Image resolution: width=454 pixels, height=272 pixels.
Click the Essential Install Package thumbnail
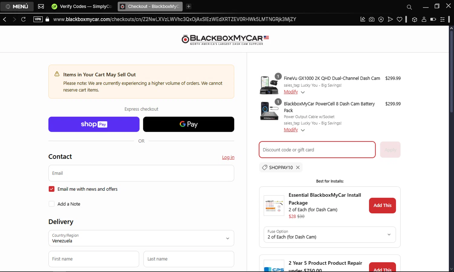(274, 206)
